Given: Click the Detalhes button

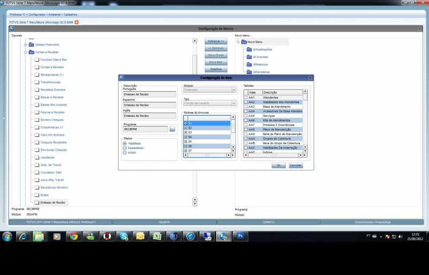Looking at the screenshot, I should (x=216, y=69).
